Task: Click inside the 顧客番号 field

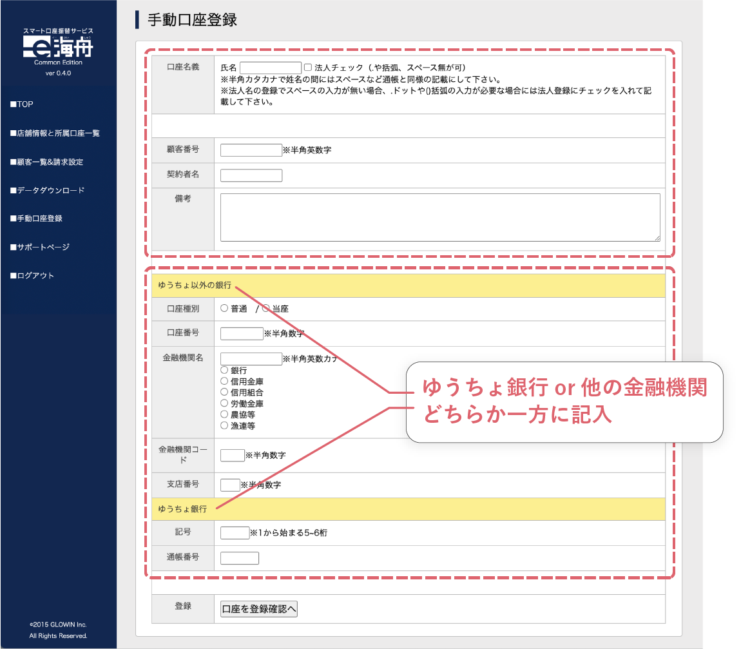Action: click(x=251, y=150)
